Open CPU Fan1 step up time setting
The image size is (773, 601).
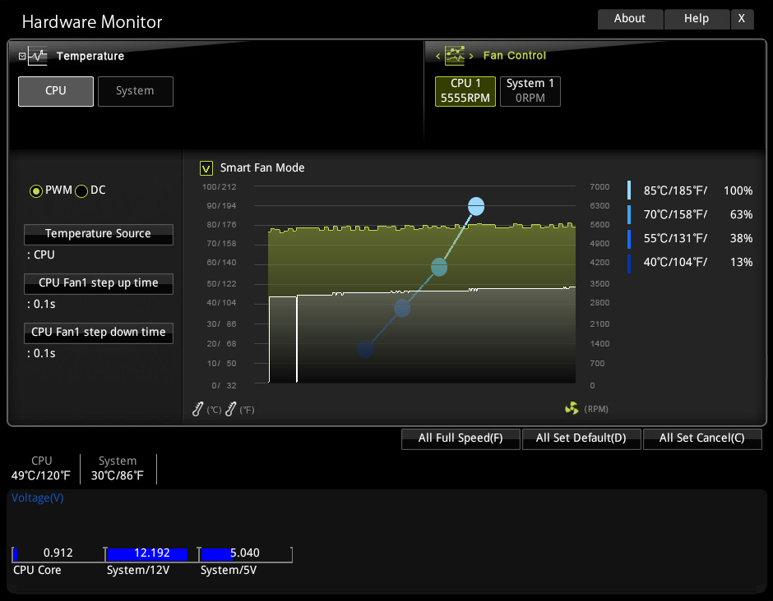(x=99, y=283)
